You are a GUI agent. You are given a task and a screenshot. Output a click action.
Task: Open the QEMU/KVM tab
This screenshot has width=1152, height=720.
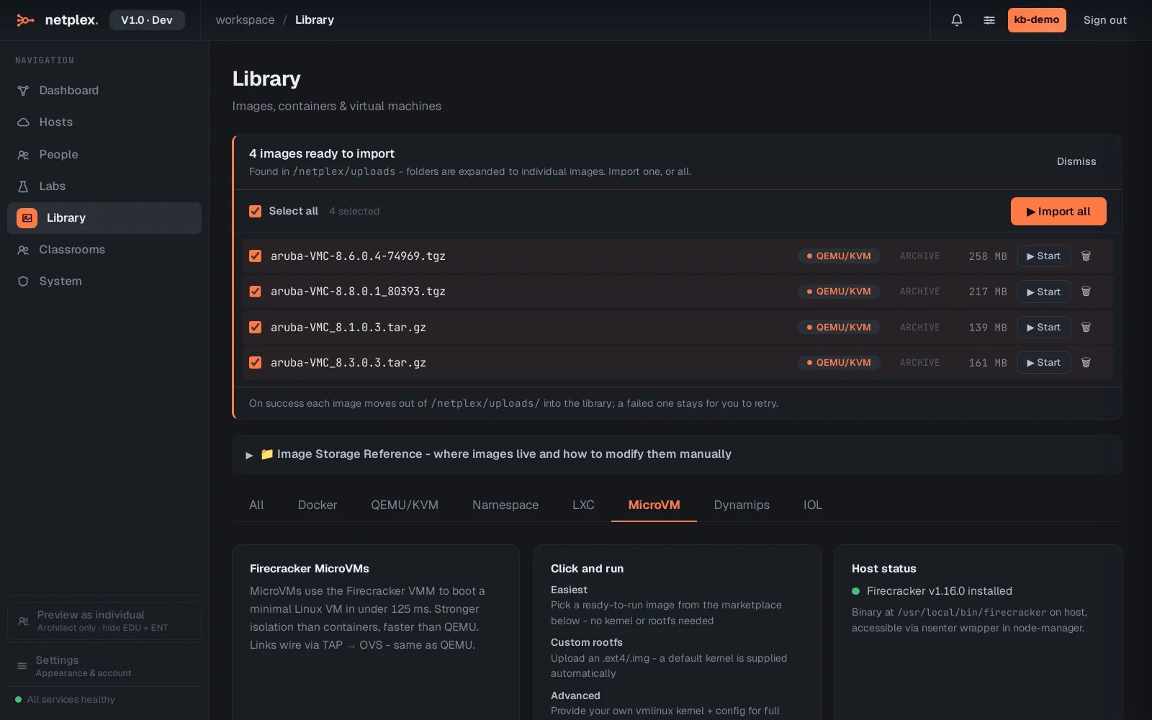405,505
